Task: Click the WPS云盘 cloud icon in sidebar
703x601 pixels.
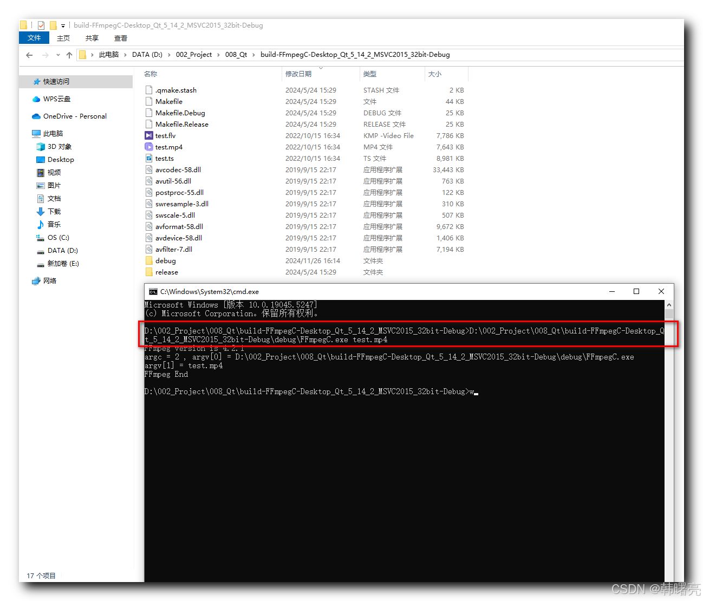Action: (36, 99)
